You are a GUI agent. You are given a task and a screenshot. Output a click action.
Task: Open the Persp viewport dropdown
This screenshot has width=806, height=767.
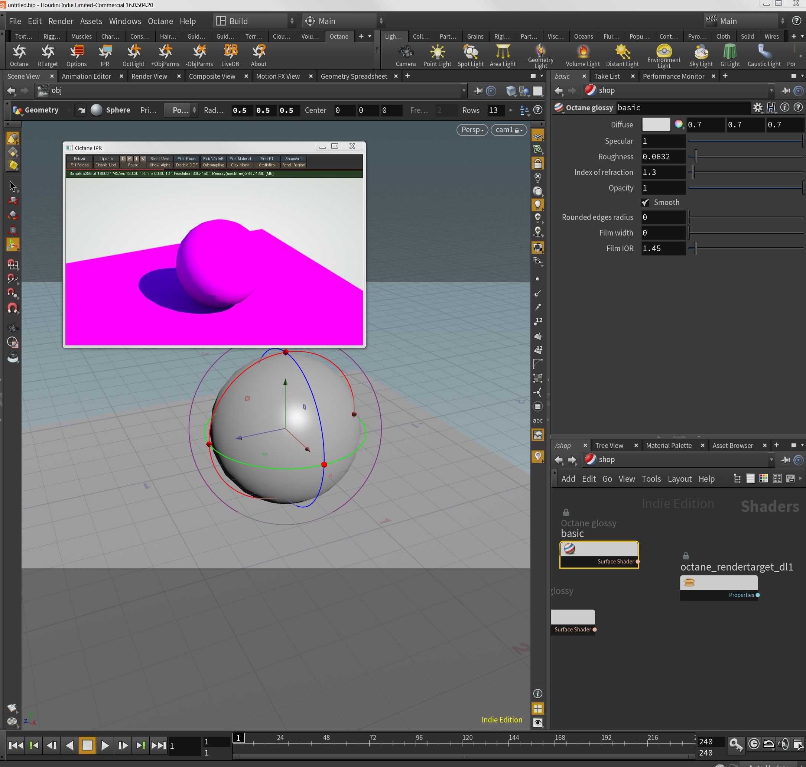pyautogui.click(x=472, y=130)
